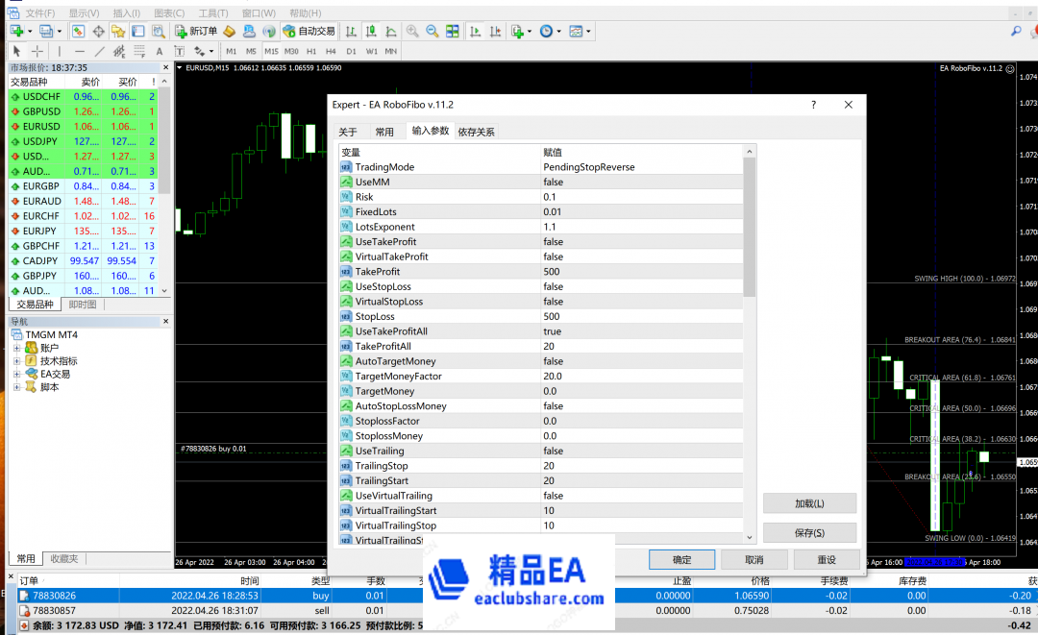The image size is (1038, 635).
Task: Expand the EA交易 node in Navigator
Action: [16, 375]
